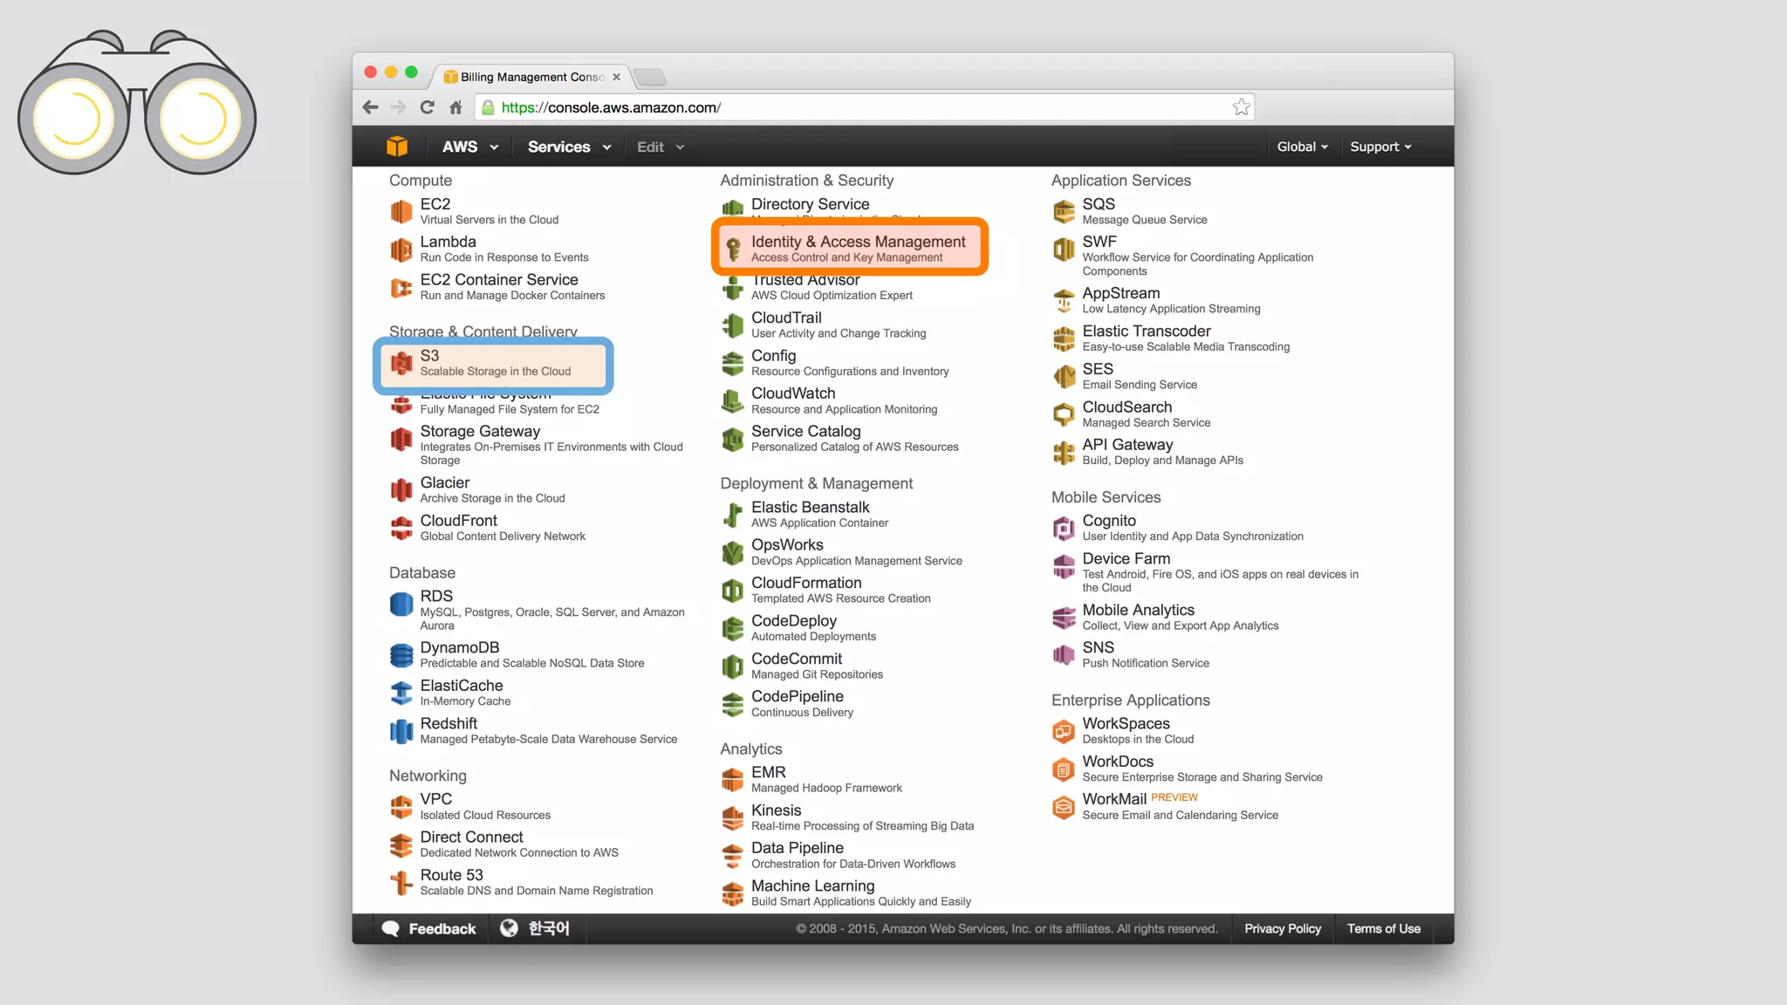Select the Billing Management Console tab
The image size is (1787, 1005).
[531, 77]
